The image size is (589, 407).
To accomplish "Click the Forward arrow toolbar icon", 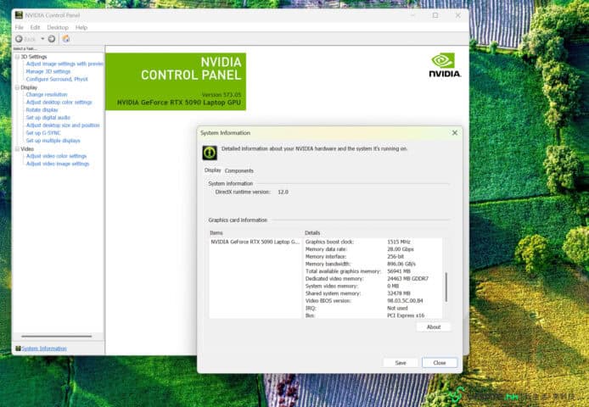I will [x=52, y=39].
